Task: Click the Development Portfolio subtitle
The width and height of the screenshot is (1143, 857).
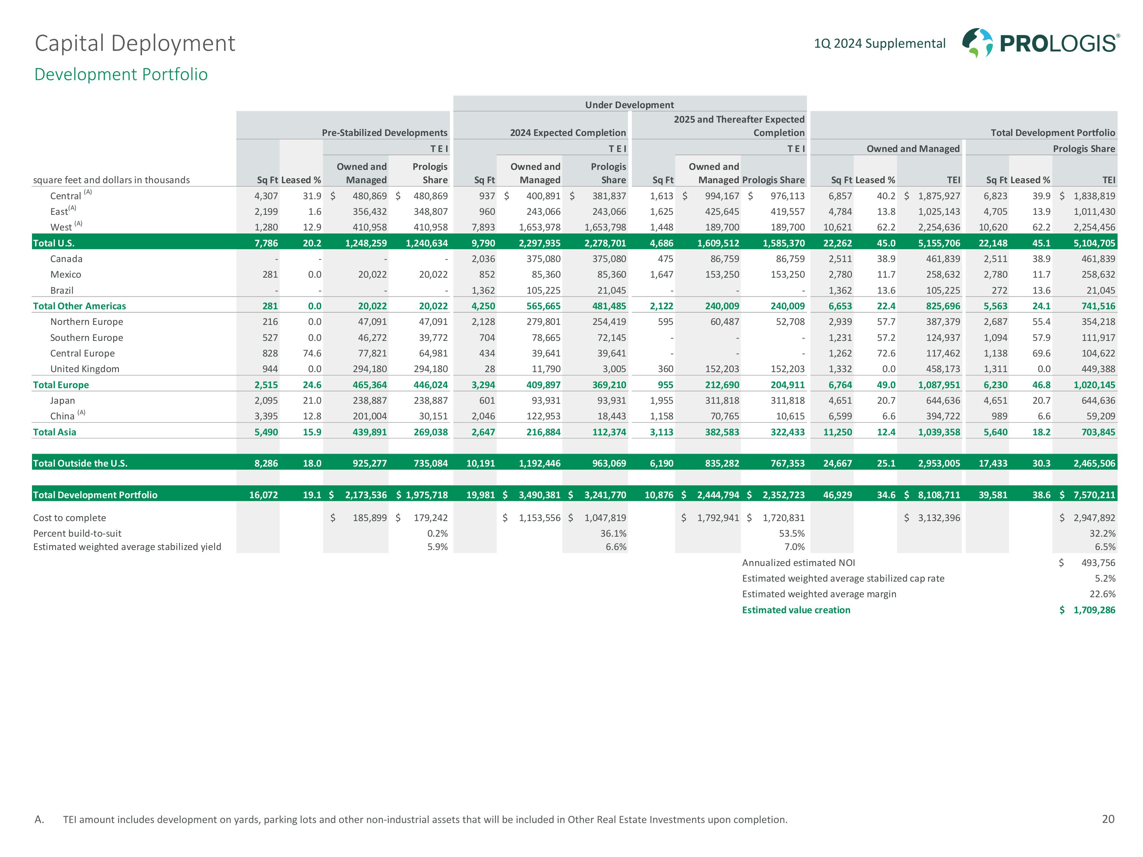Action: point(121,74)
